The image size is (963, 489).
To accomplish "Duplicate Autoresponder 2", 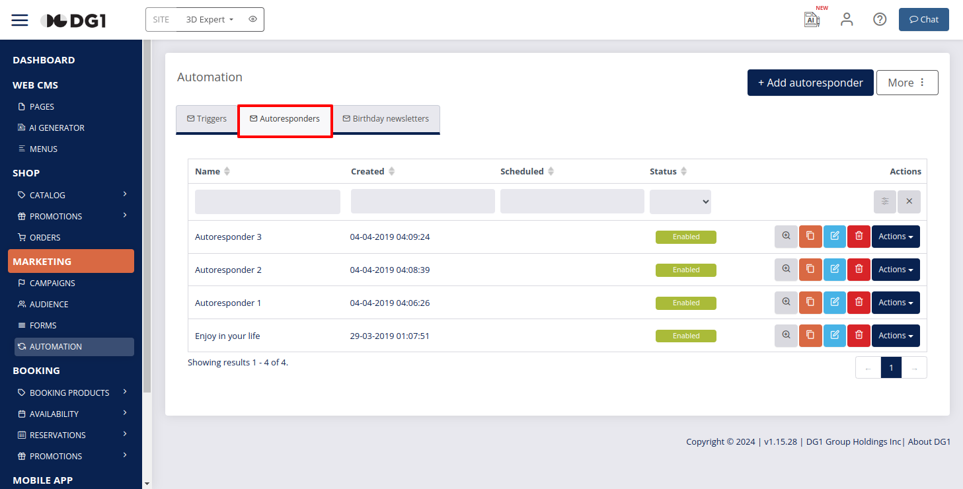I will [x=810, y=270].
